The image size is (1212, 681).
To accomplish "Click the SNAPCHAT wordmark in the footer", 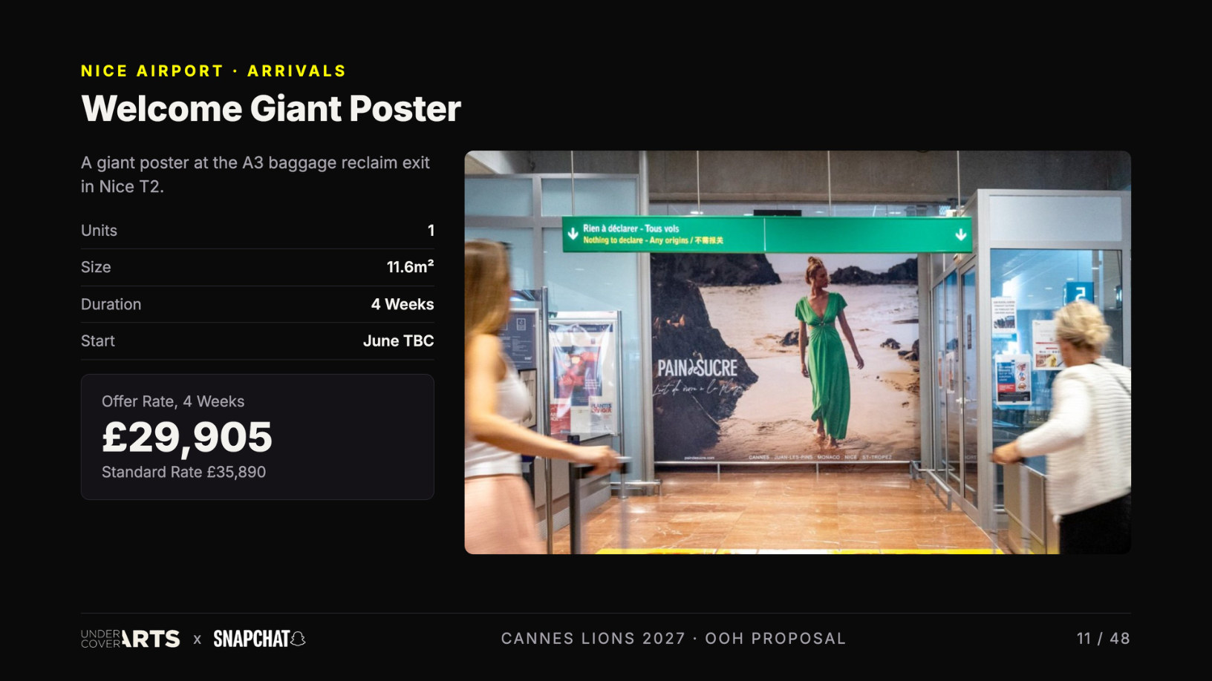I will click(x=252, y=639).
